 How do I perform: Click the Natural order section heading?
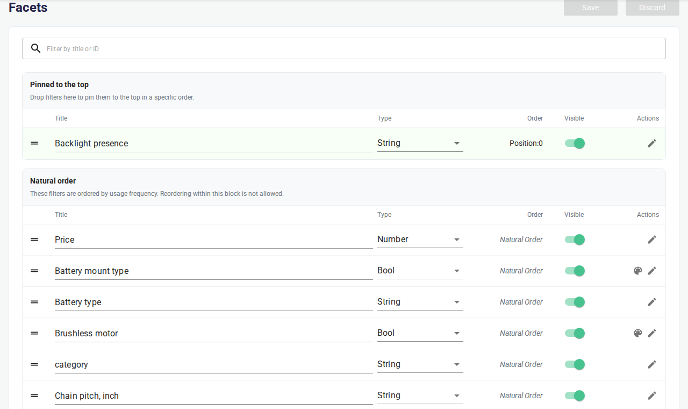(x=53, y=181)
